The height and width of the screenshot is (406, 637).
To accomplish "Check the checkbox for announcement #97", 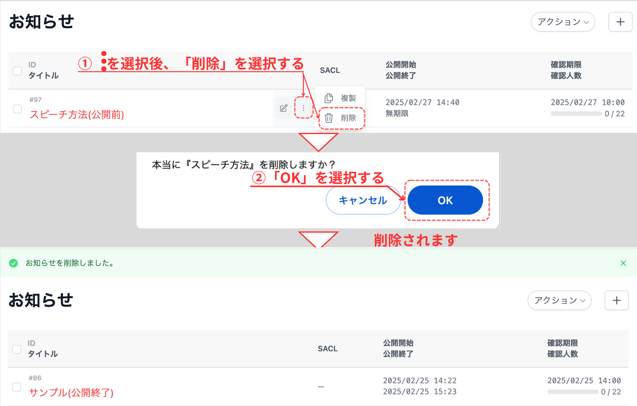I will (x=17, y=108).
